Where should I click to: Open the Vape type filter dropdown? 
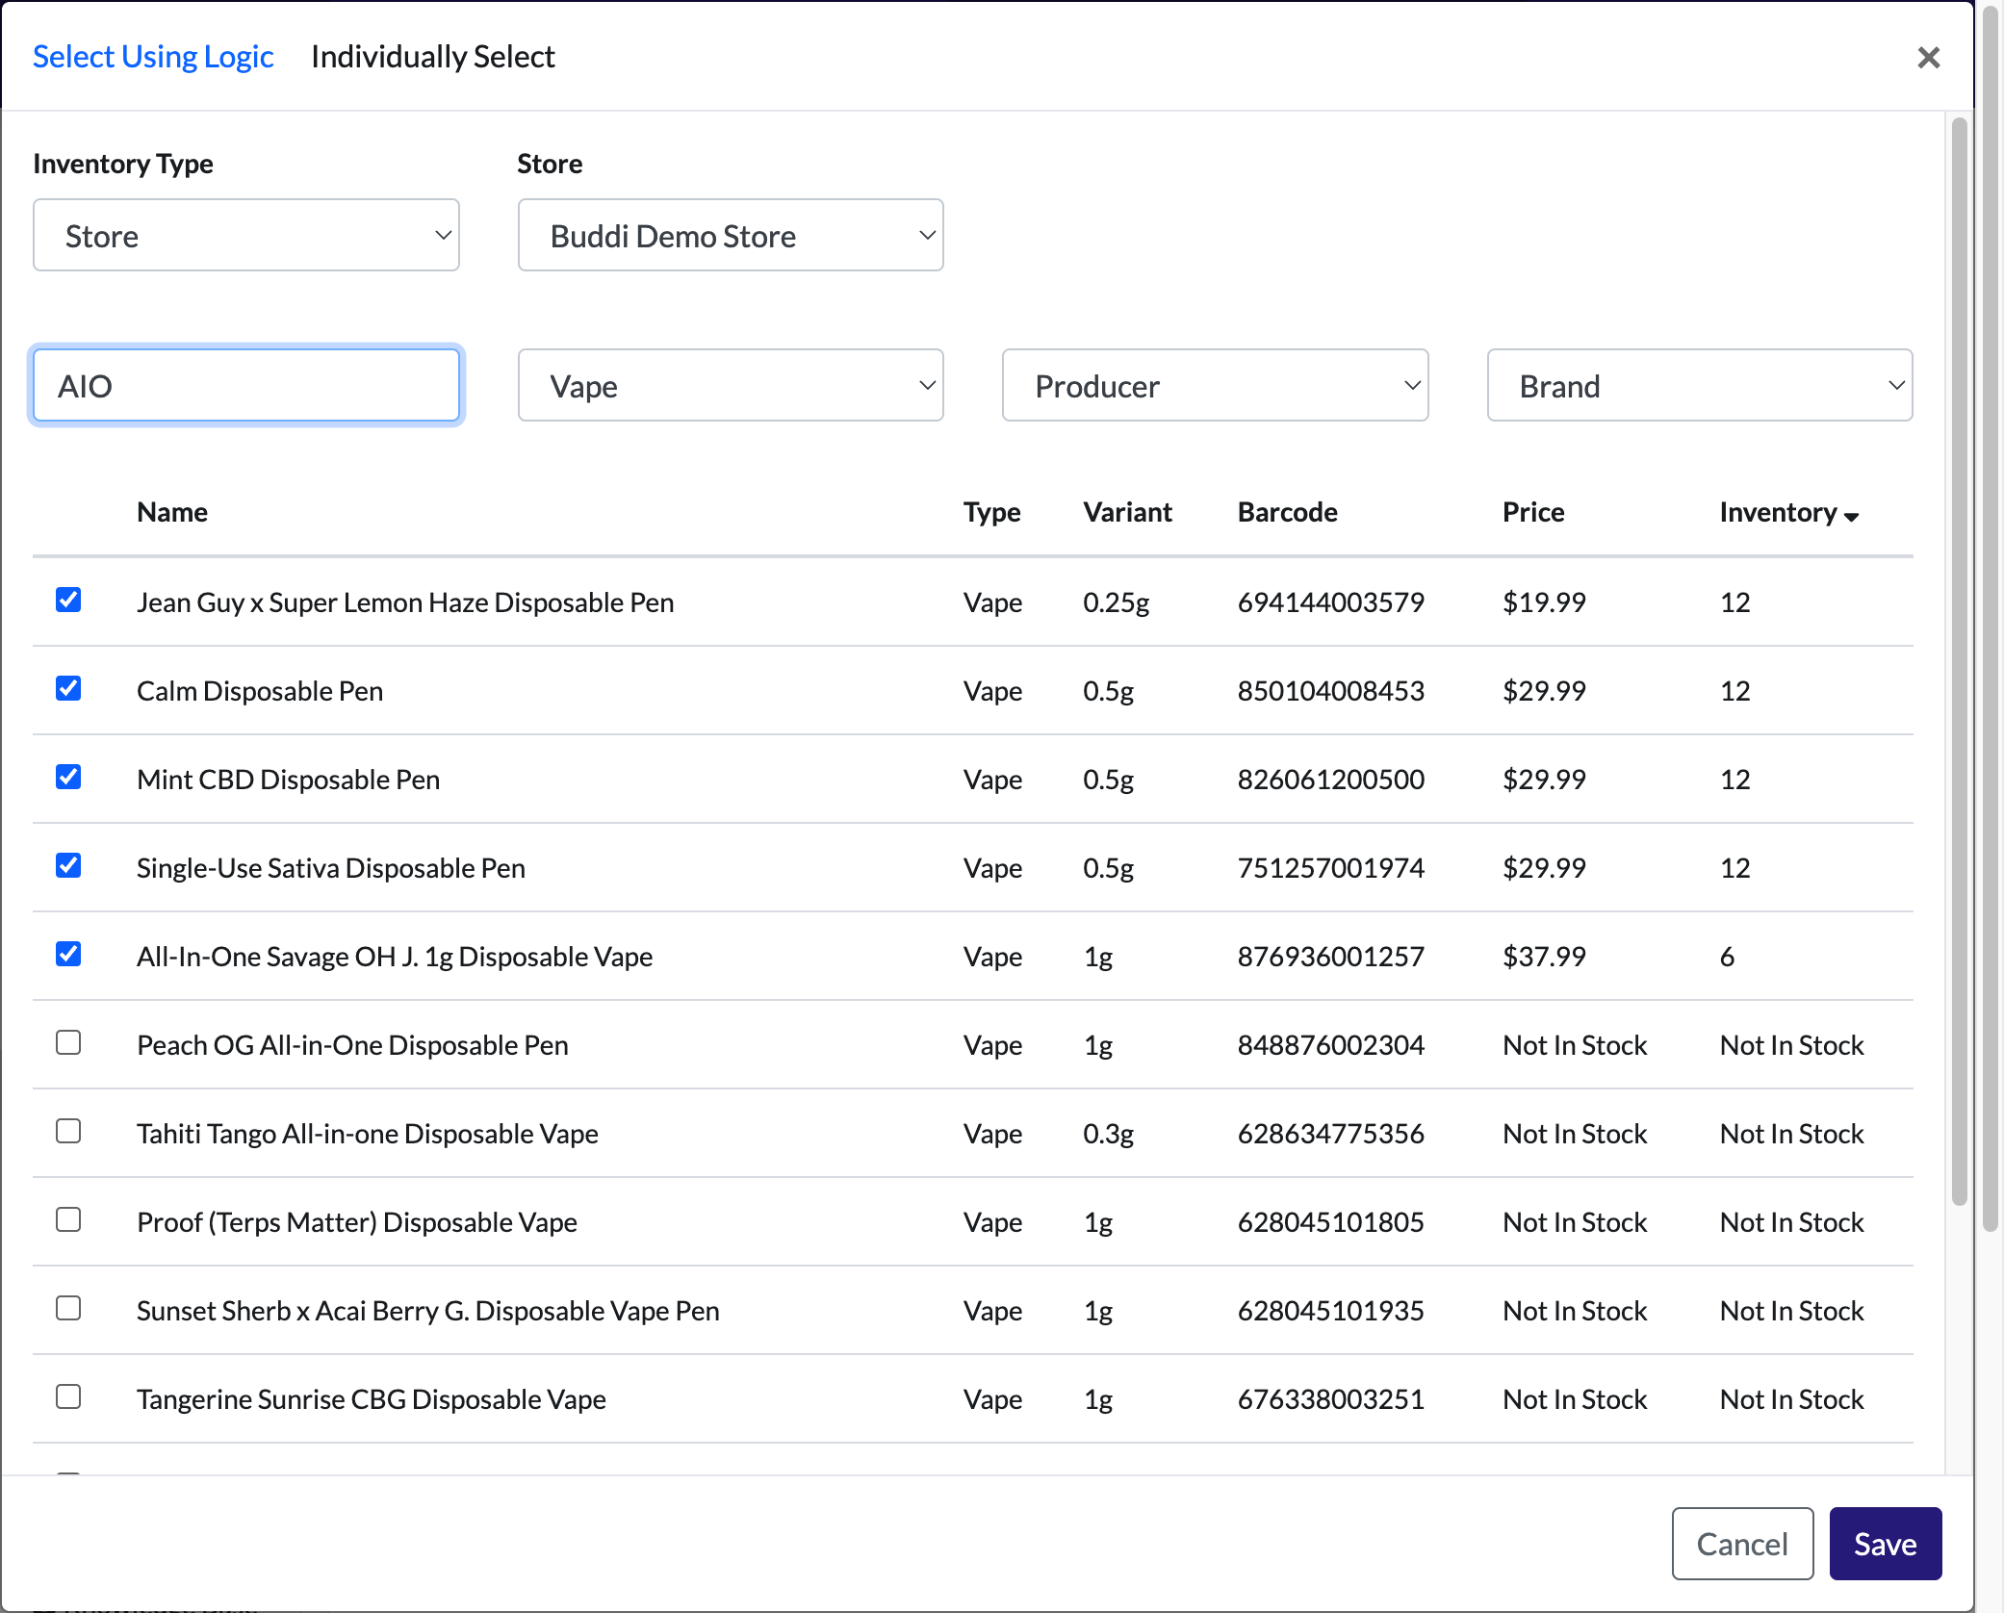[x=731, y=385]
